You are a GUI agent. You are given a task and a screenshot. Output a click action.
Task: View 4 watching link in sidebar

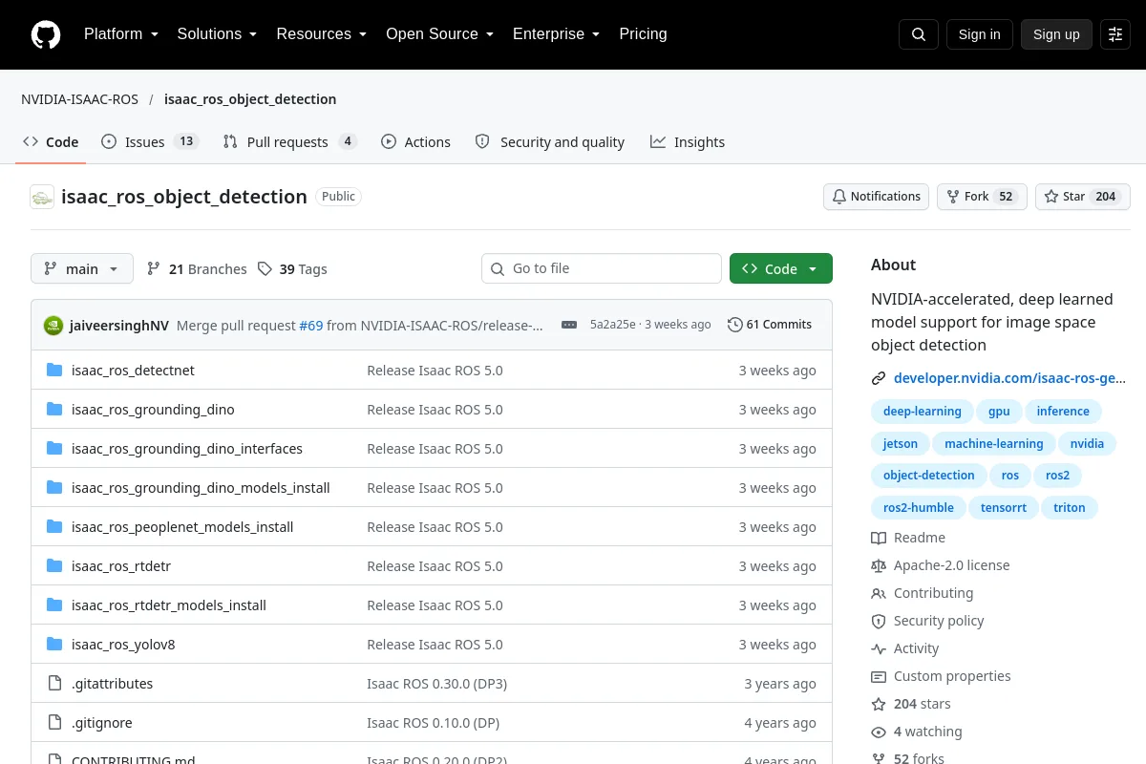[x=917, y=732]
